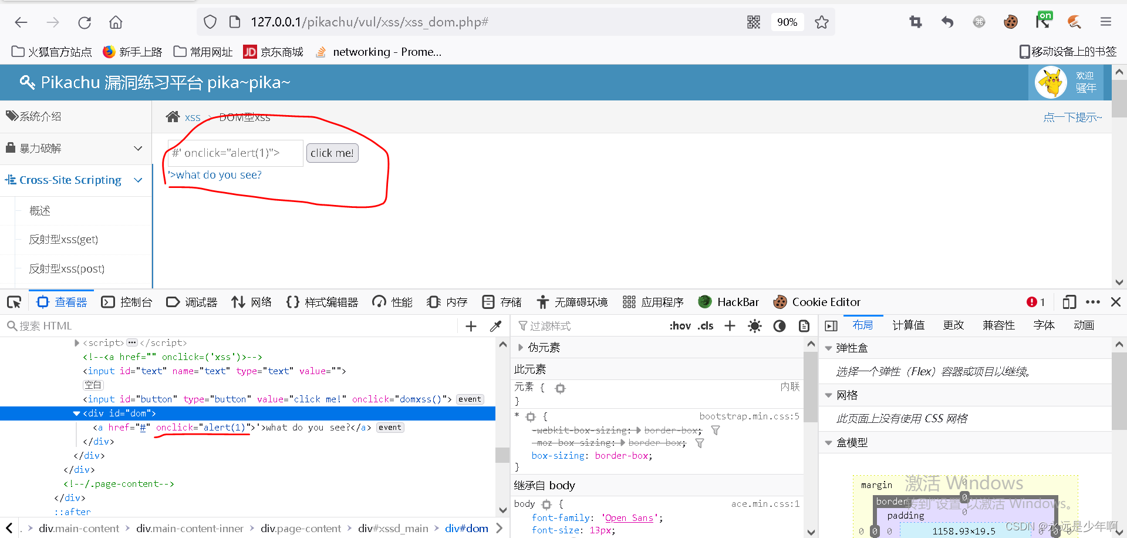Viewport: 1127px width, 538px height.
Task: Select 概述 under Cross-Site Scripting
Action: click(40, 210)
